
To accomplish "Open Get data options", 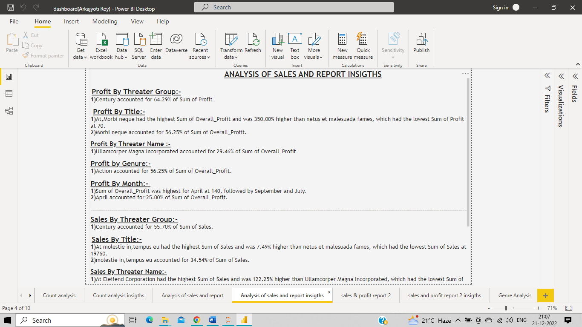I will (79, 46).
